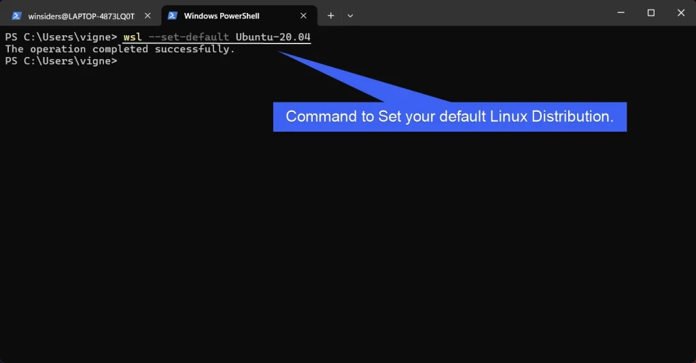Close the winsiders@LAPTOP-4873LQ0T tab
The image size is (696, 363).
pyautogui.click(x=147, y=16)
